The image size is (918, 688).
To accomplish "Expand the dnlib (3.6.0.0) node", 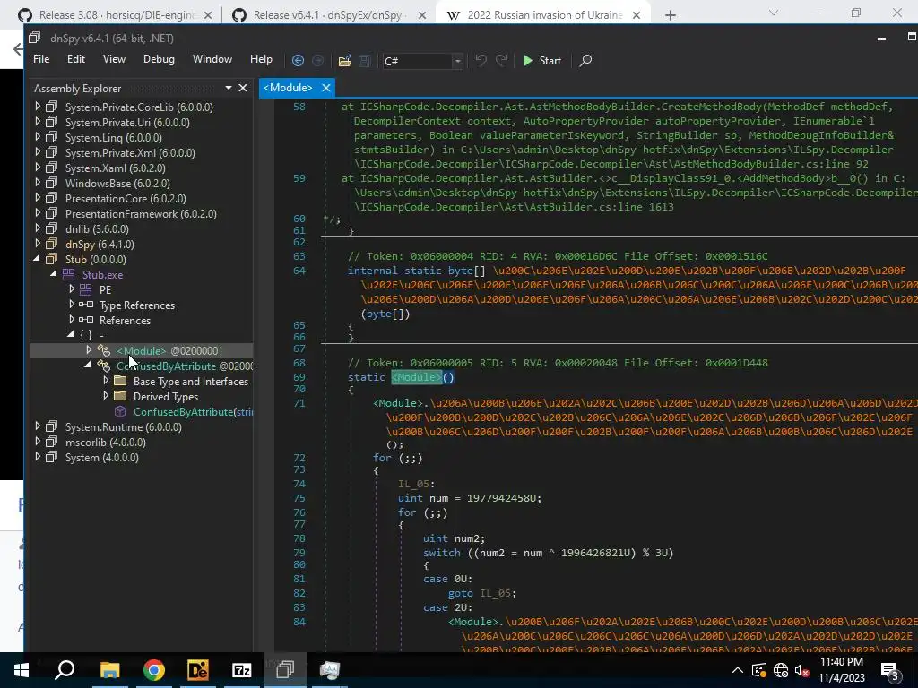I will (x=38, y=228).
